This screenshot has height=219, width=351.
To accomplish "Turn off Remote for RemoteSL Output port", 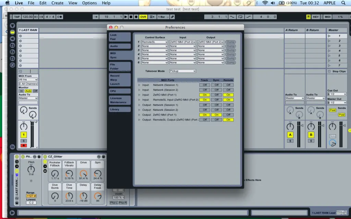I will click(228, 120).
